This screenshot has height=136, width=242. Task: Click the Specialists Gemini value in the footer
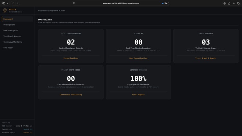28,129
